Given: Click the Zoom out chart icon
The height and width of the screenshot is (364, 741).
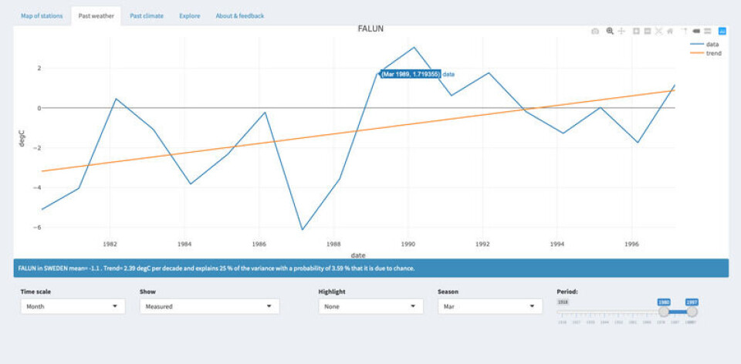Looking at the screenshot, I should pyautogui.click(x=648, y=32).
